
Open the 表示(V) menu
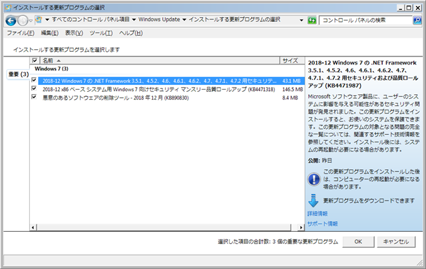(x=74, y=33)
